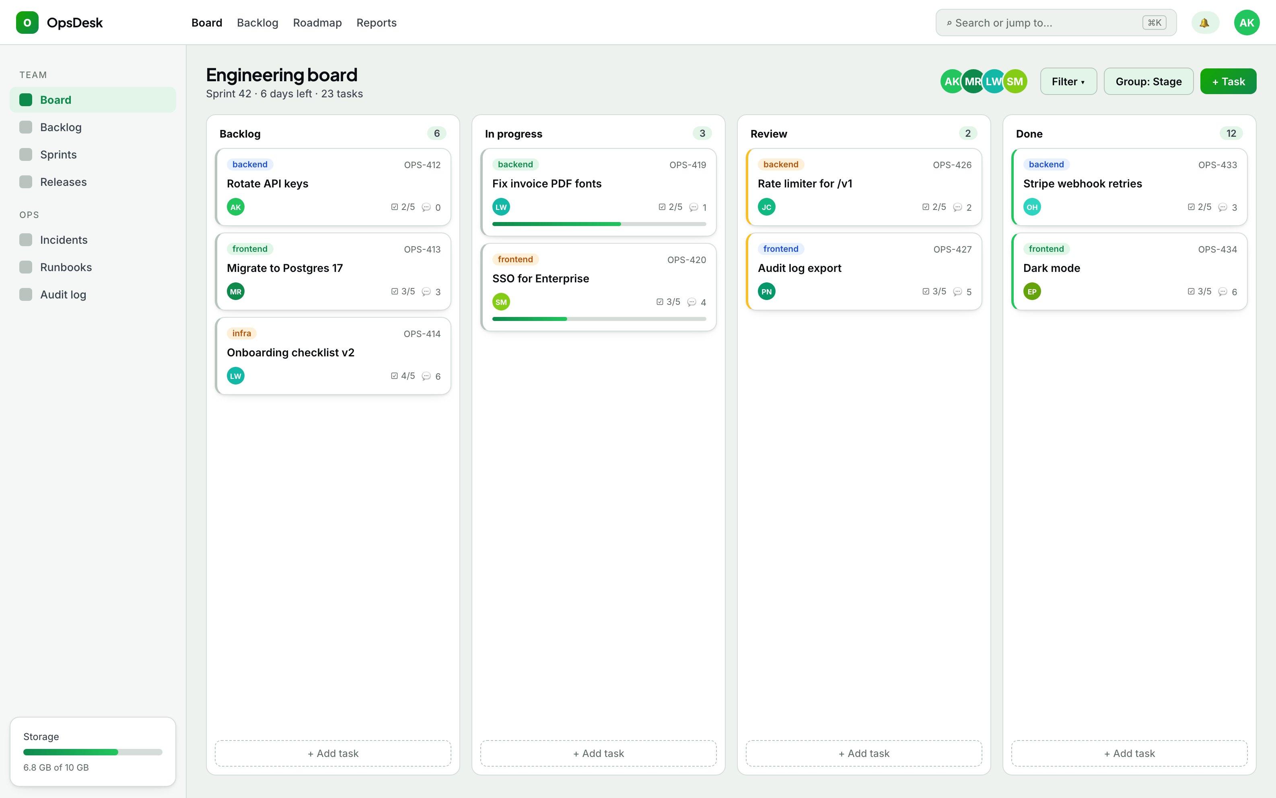Click comment icon on SSO for Enterprise card
The width and height of the screenshot is (1276, 798).
click(x=691, y=302)
